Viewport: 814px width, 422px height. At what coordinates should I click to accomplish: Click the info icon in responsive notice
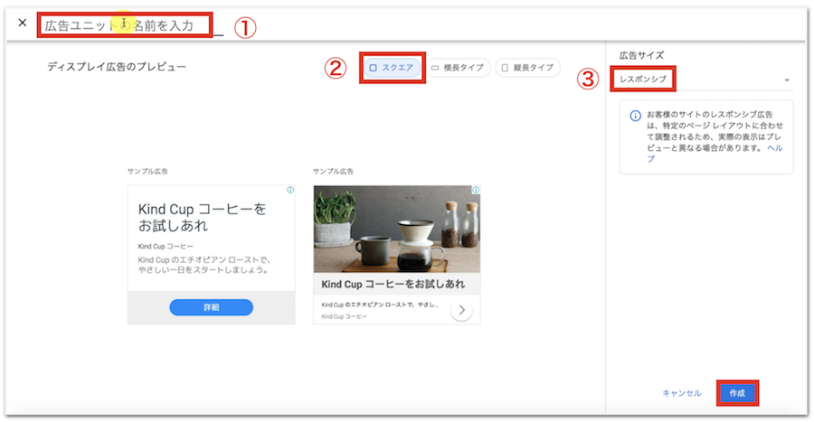[x=636, y=115]
